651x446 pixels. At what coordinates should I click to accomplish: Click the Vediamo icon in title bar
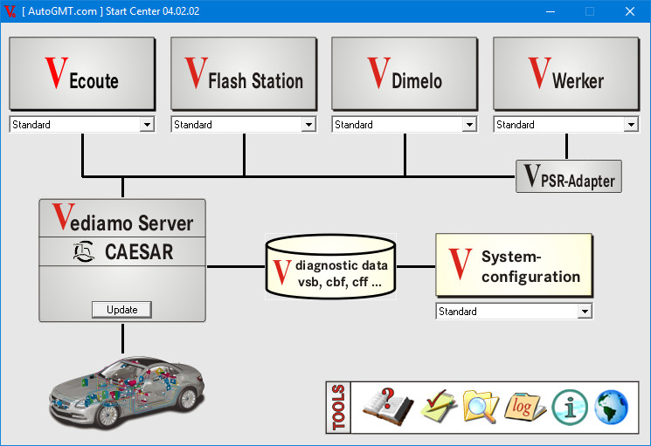point(10,11)
